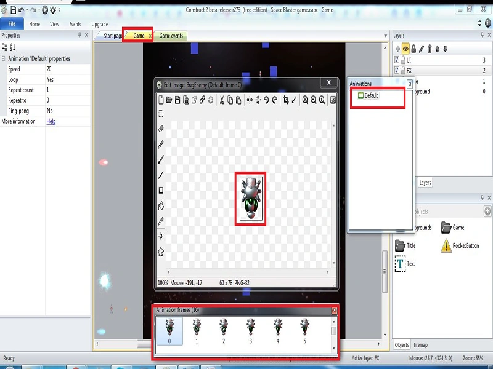Switch to the Game events tab
The width and height of the screenshot is (493, 369).
click(171, 36)
